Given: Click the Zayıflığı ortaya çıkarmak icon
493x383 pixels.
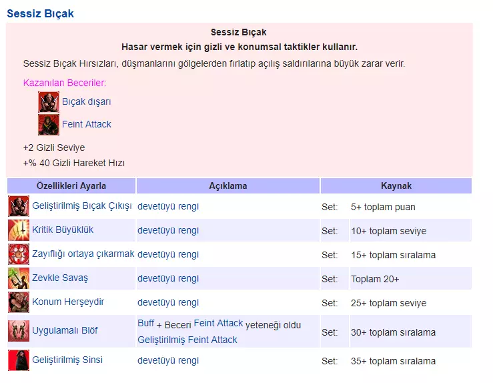Looking at the screenshot, I should click(x=19, y=254).
